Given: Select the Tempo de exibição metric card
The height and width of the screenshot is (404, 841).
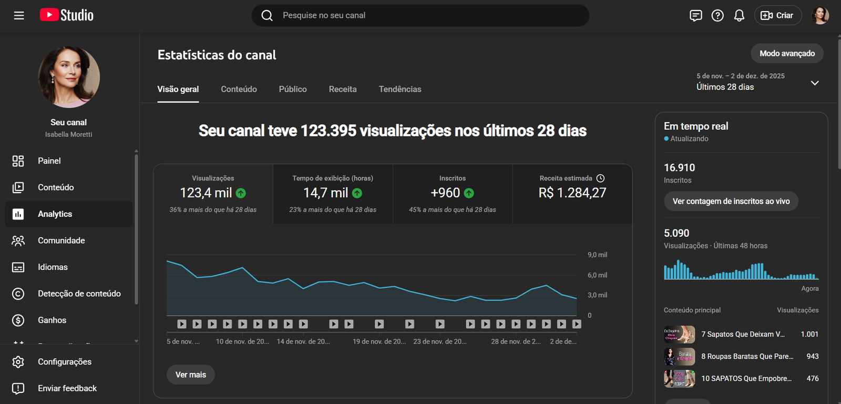Looking at the screenshot, I should point(333,194).
